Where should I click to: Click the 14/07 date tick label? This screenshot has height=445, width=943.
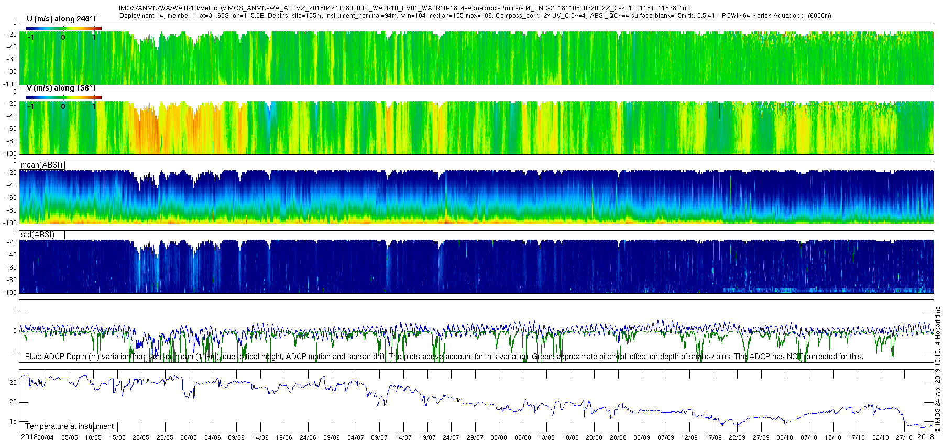pos(403,438)
